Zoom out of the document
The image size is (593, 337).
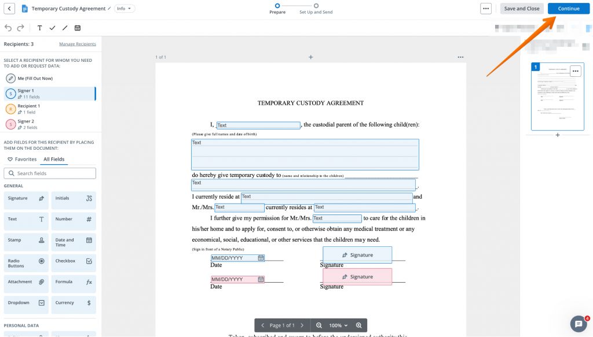319,325
